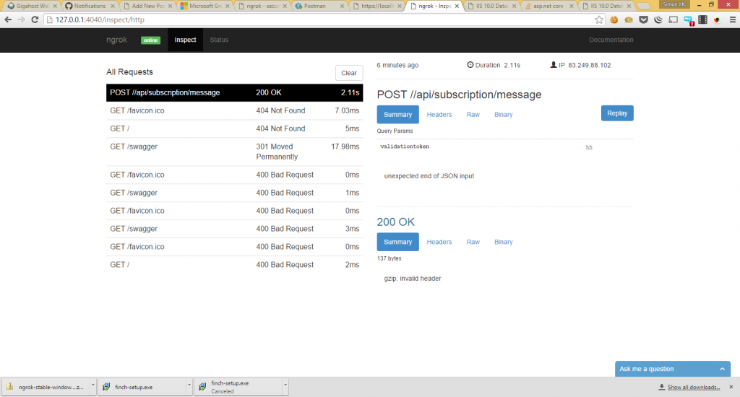Open dropdown arrow for canceled finch-setup.exe

285,387
